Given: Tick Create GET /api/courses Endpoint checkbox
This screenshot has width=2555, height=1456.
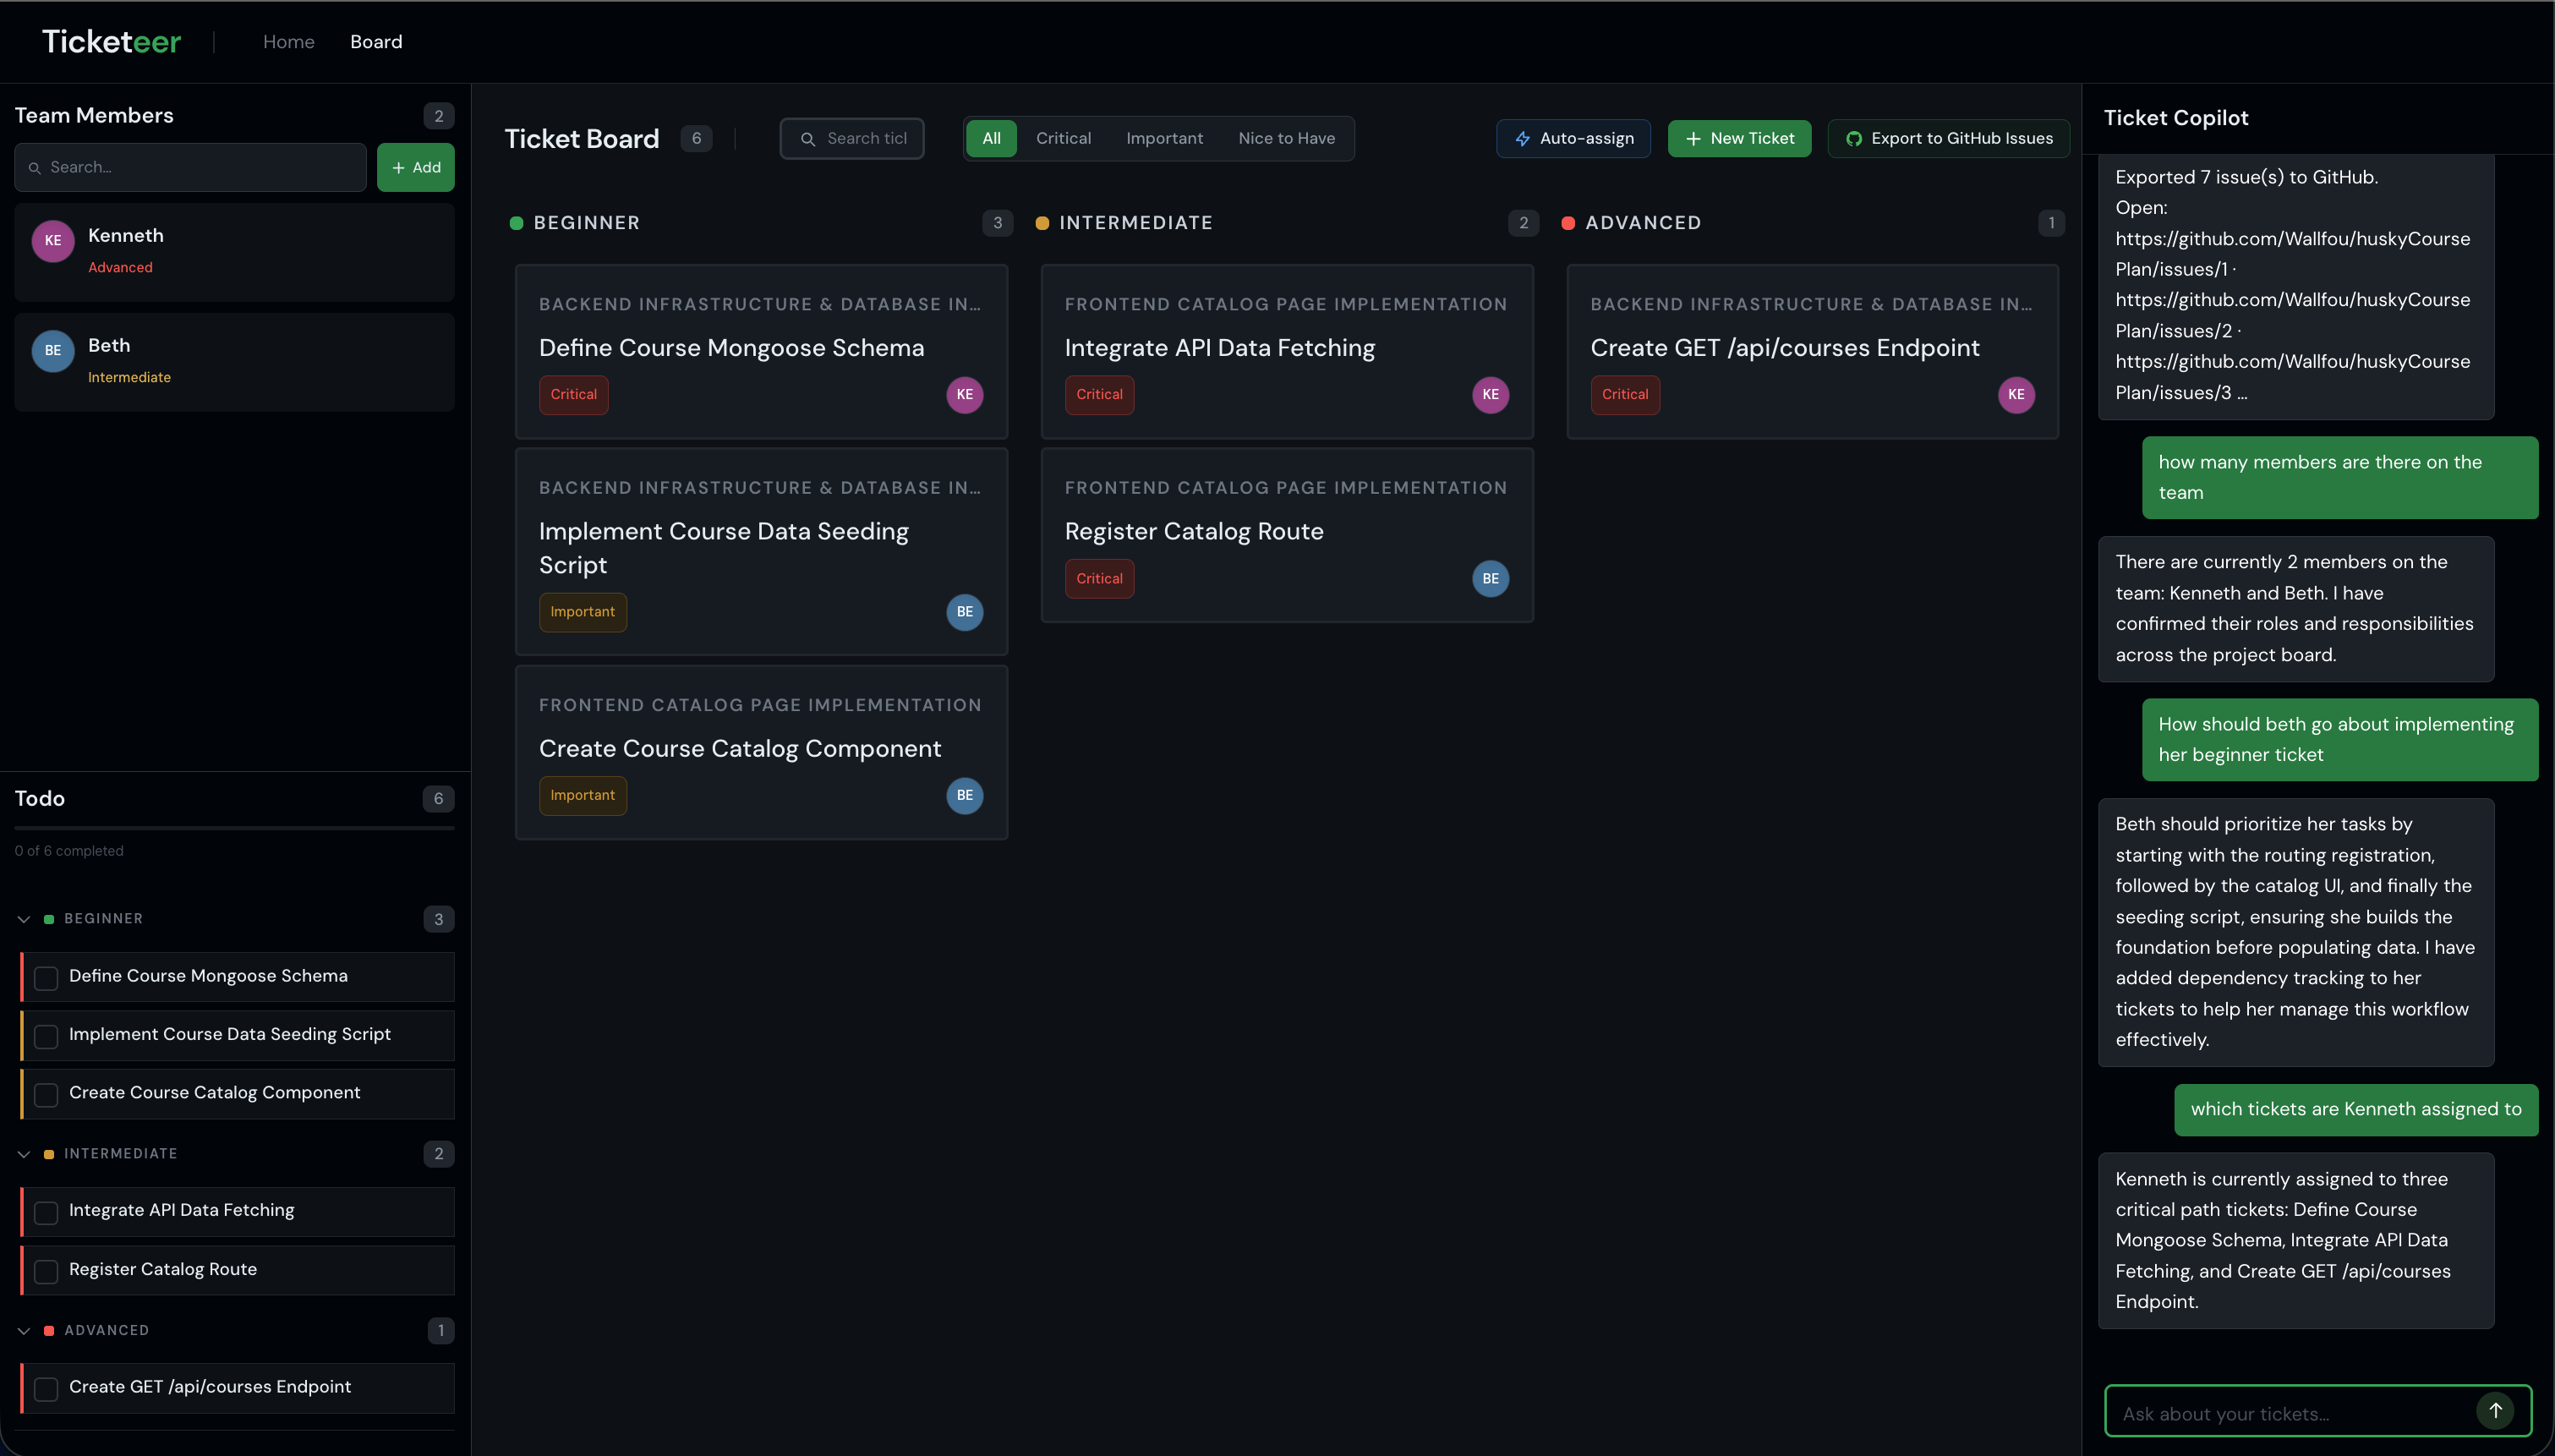Looking at the screenshot, I should pyautogui.click(x=46, y=1388).
